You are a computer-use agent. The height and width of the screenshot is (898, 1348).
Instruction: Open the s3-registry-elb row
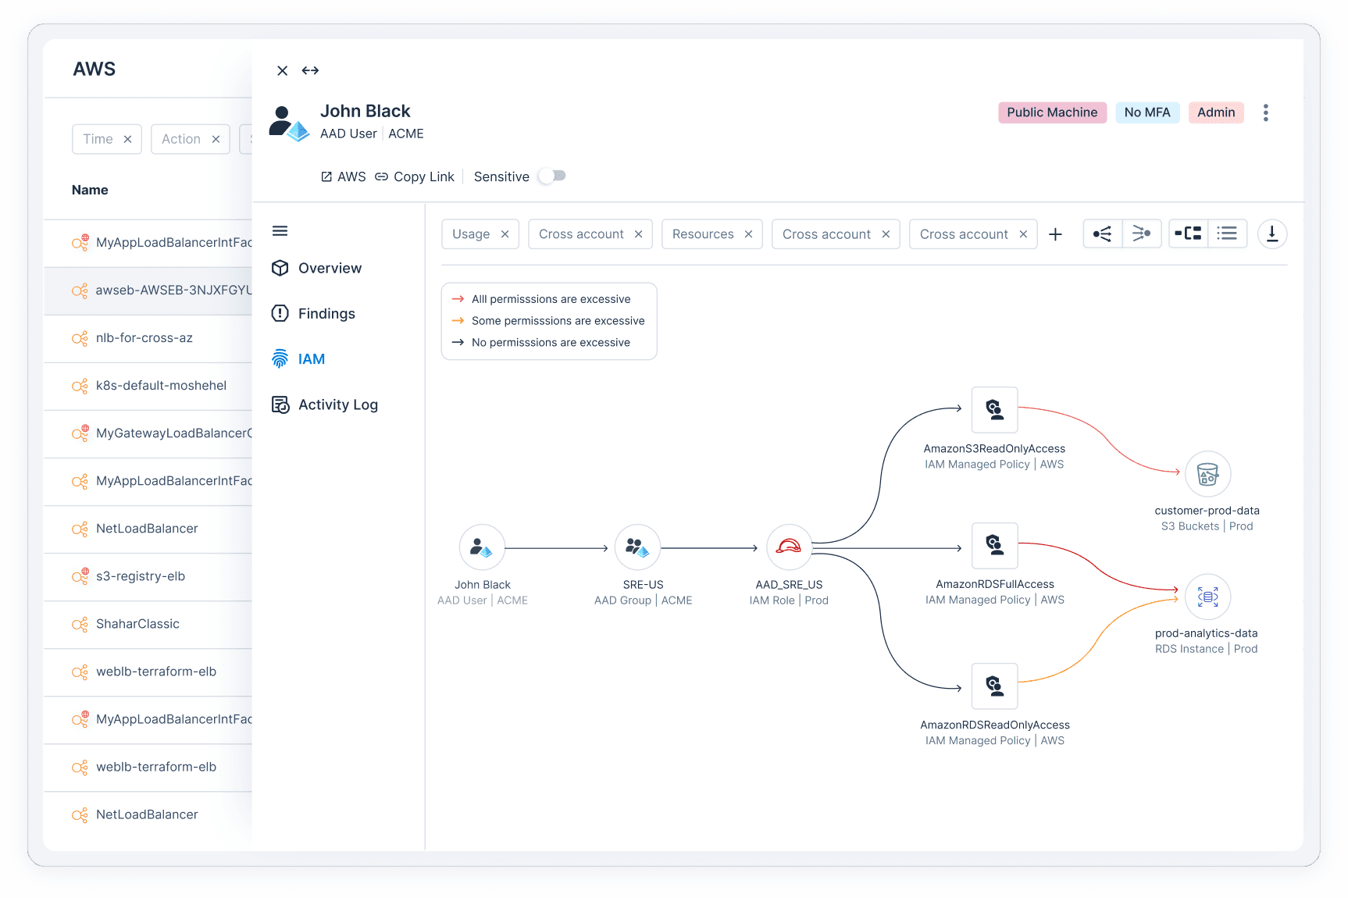point(148,576)
